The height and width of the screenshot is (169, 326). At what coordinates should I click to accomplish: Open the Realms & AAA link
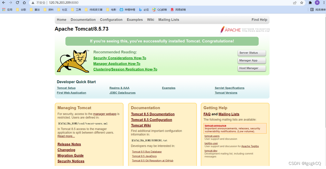(119, 88)
